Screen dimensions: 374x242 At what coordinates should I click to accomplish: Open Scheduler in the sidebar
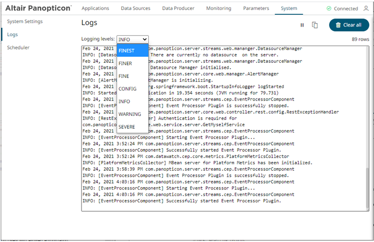pyautogui.click(x=18, y=48)
